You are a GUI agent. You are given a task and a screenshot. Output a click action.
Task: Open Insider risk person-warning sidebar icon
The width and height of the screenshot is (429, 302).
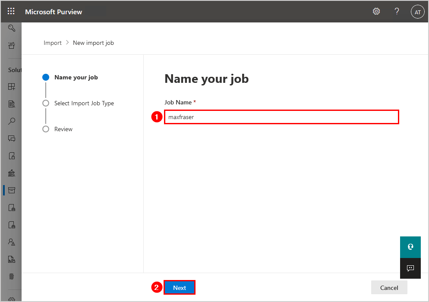12,242
